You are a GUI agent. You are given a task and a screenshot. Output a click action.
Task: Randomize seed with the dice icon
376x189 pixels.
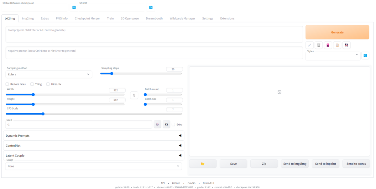[157, 124]
